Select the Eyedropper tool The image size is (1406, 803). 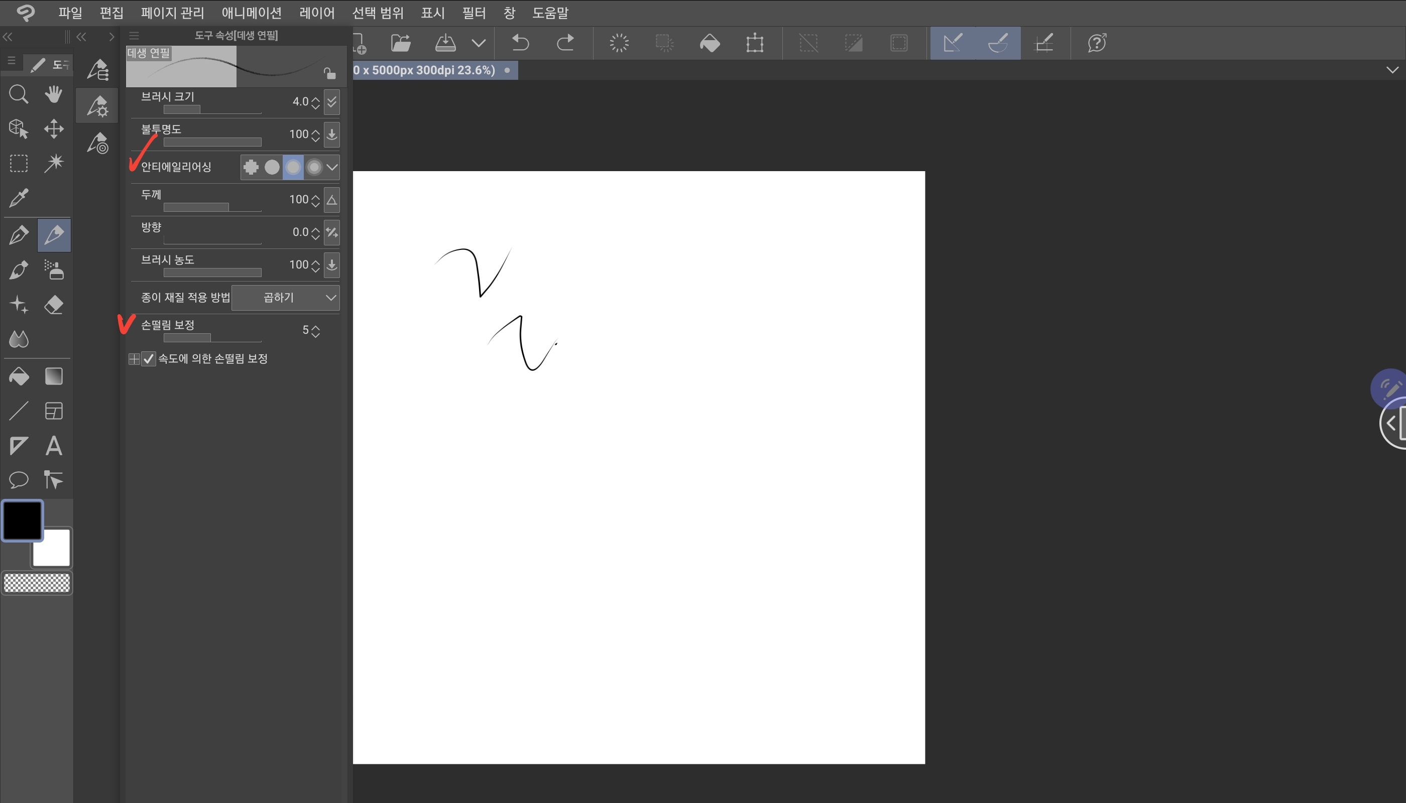19,197
